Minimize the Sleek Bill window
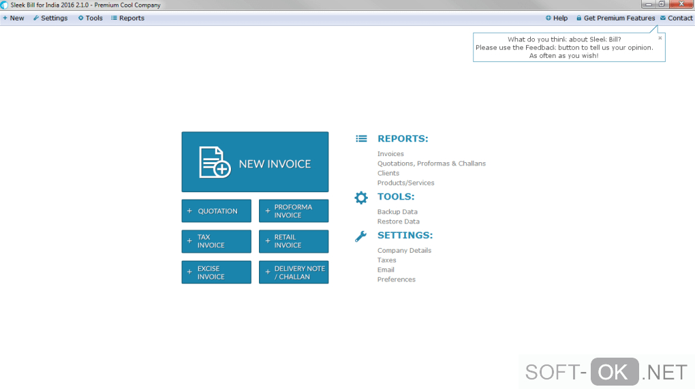Viewport: 695px width, 389px height. click(x=648, y=4)
